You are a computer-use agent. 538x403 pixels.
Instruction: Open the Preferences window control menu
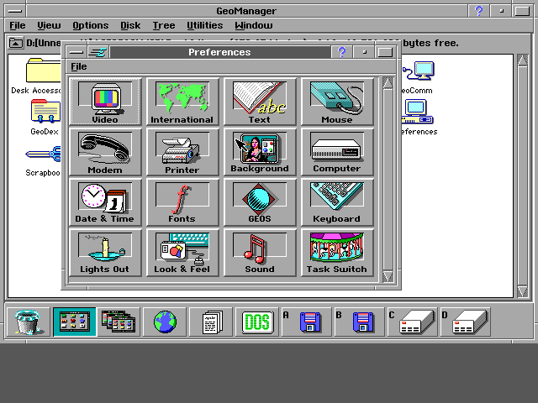[76, 52]
